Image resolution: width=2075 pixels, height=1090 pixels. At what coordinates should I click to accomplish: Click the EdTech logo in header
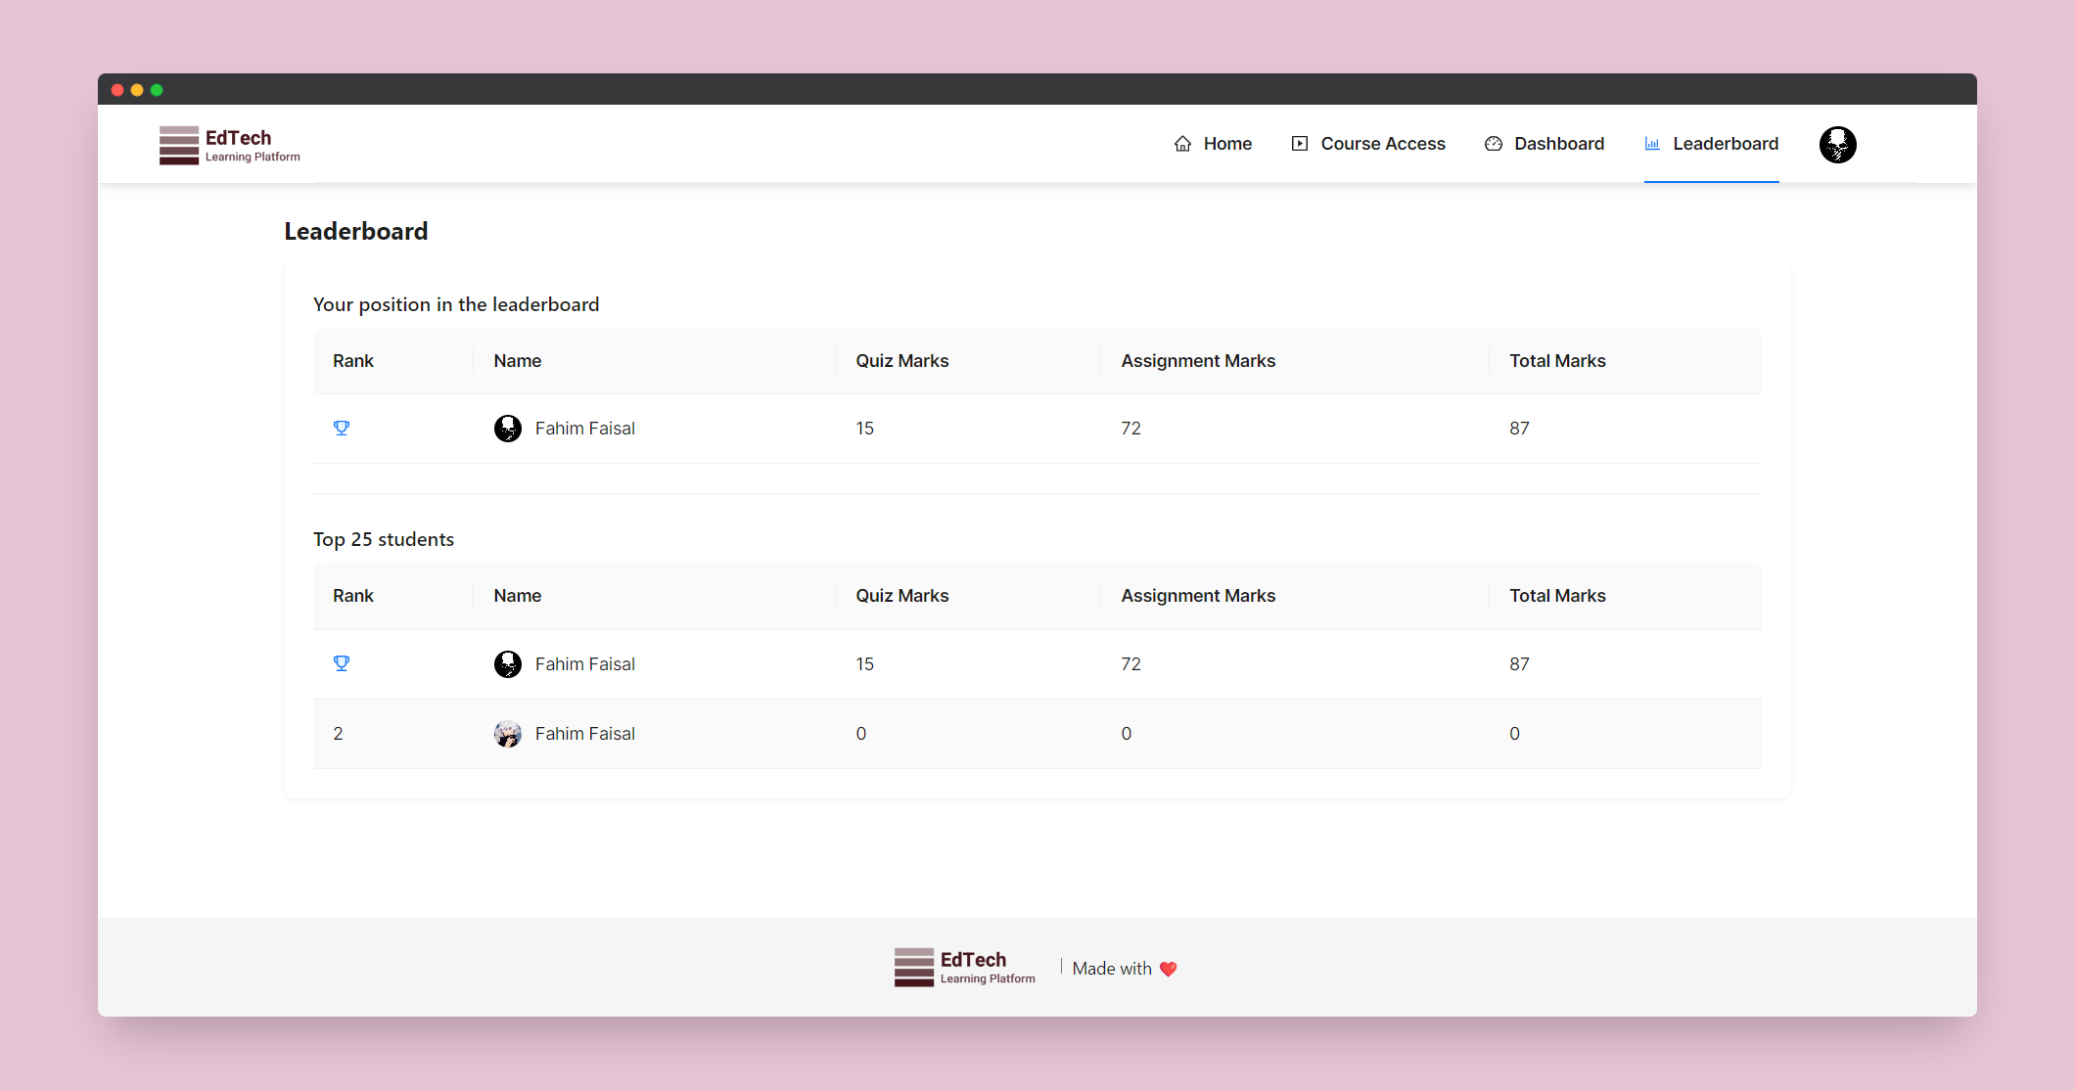tap(229, 145)
